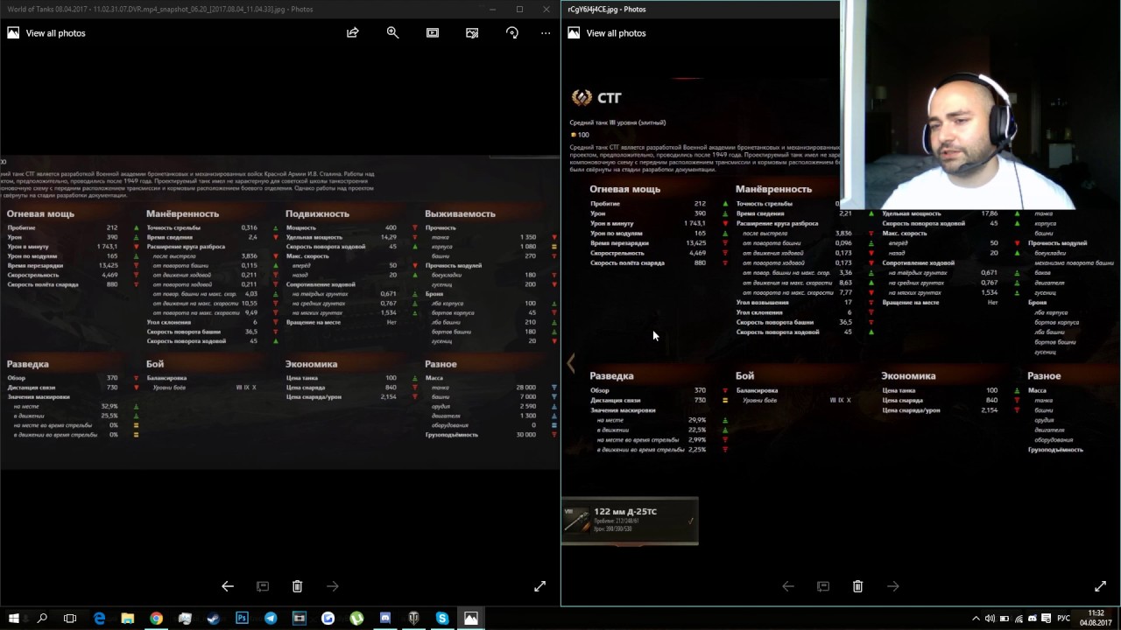Open uTorrent from taskbar

click(356, 619)
